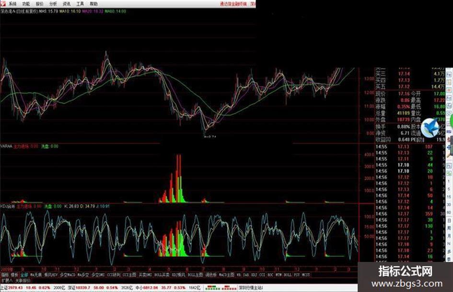Click the 上证 index value 2979.43
This screenshot has height=292, width=453.
(x=15, y=288)
